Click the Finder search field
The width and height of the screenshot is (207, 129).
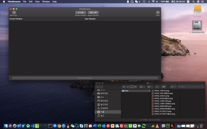[x=192, y=87]
